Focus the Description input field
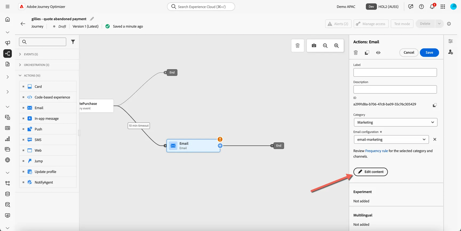The image size is (461, 231). [x=395, y=89]
